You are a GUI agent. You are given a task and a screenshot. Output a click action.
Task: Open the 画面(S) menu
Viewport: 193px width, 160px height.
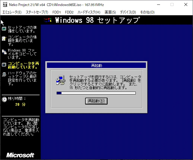tap(110, 12)
